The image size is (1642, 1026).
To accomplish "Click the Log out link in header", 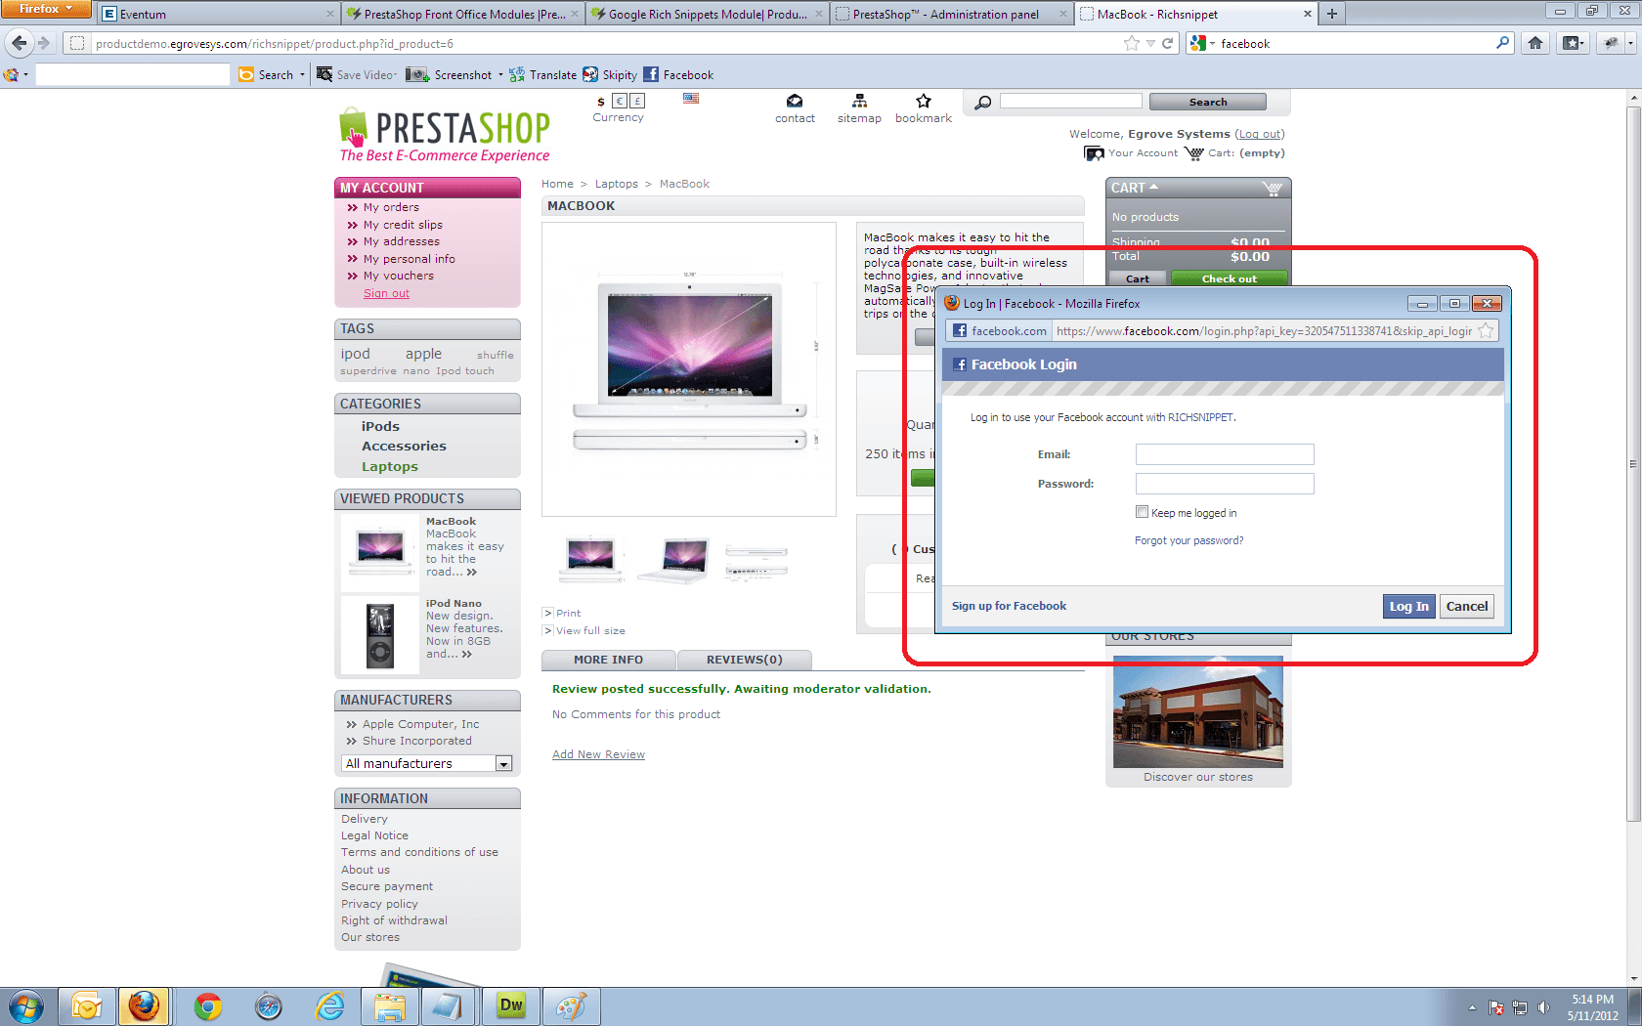I will [x=1260, y=134].
